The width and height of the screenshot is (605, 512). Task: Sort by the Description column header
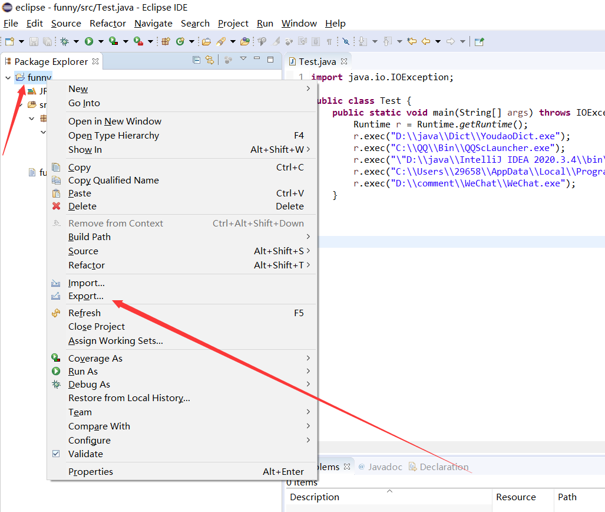click(389, 497)
